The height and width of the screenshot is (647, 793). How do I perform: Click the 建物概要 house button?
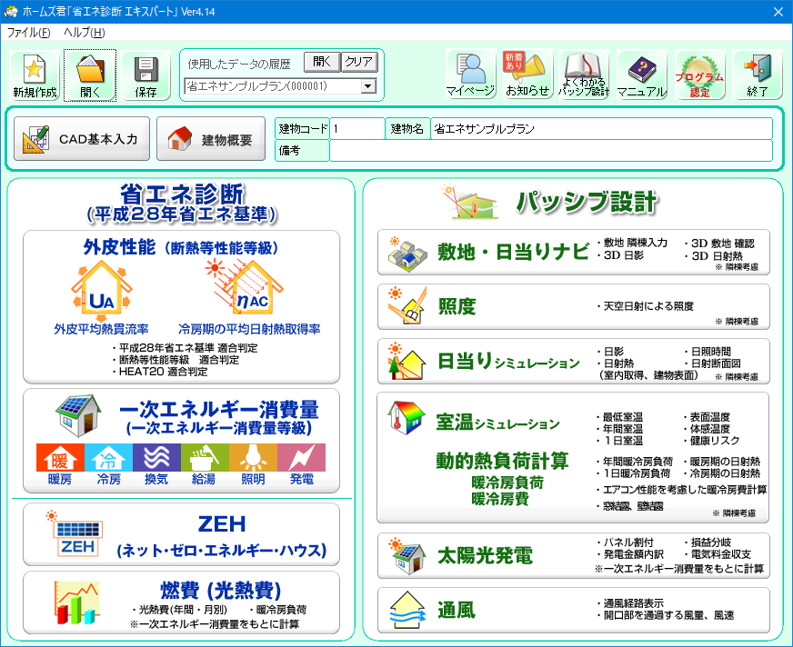[211, 139]
